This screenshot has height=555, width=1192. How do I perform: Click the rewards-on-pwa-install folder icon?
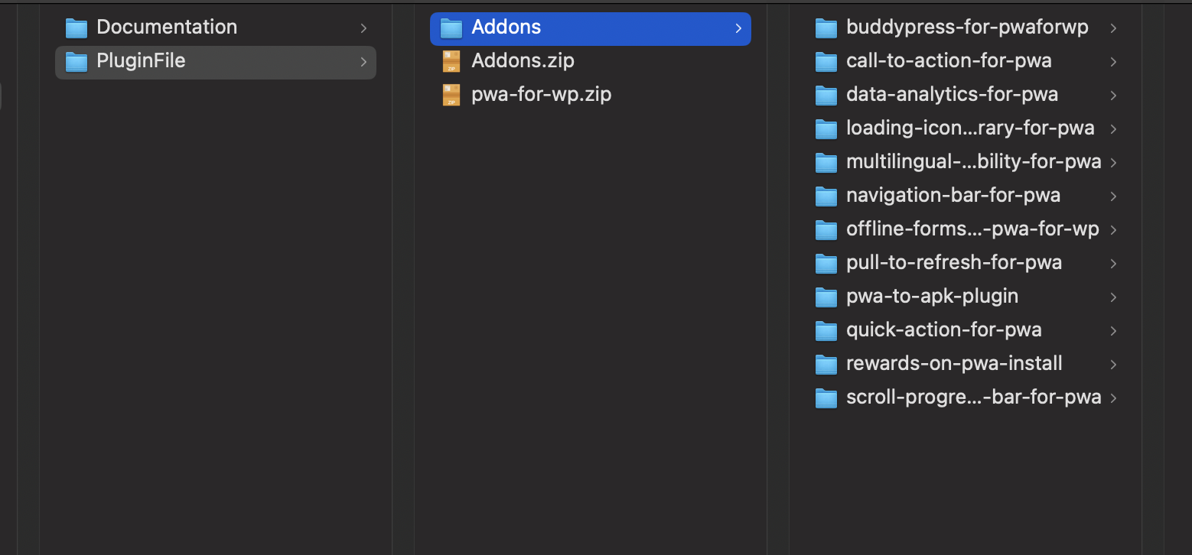(826, 364)
